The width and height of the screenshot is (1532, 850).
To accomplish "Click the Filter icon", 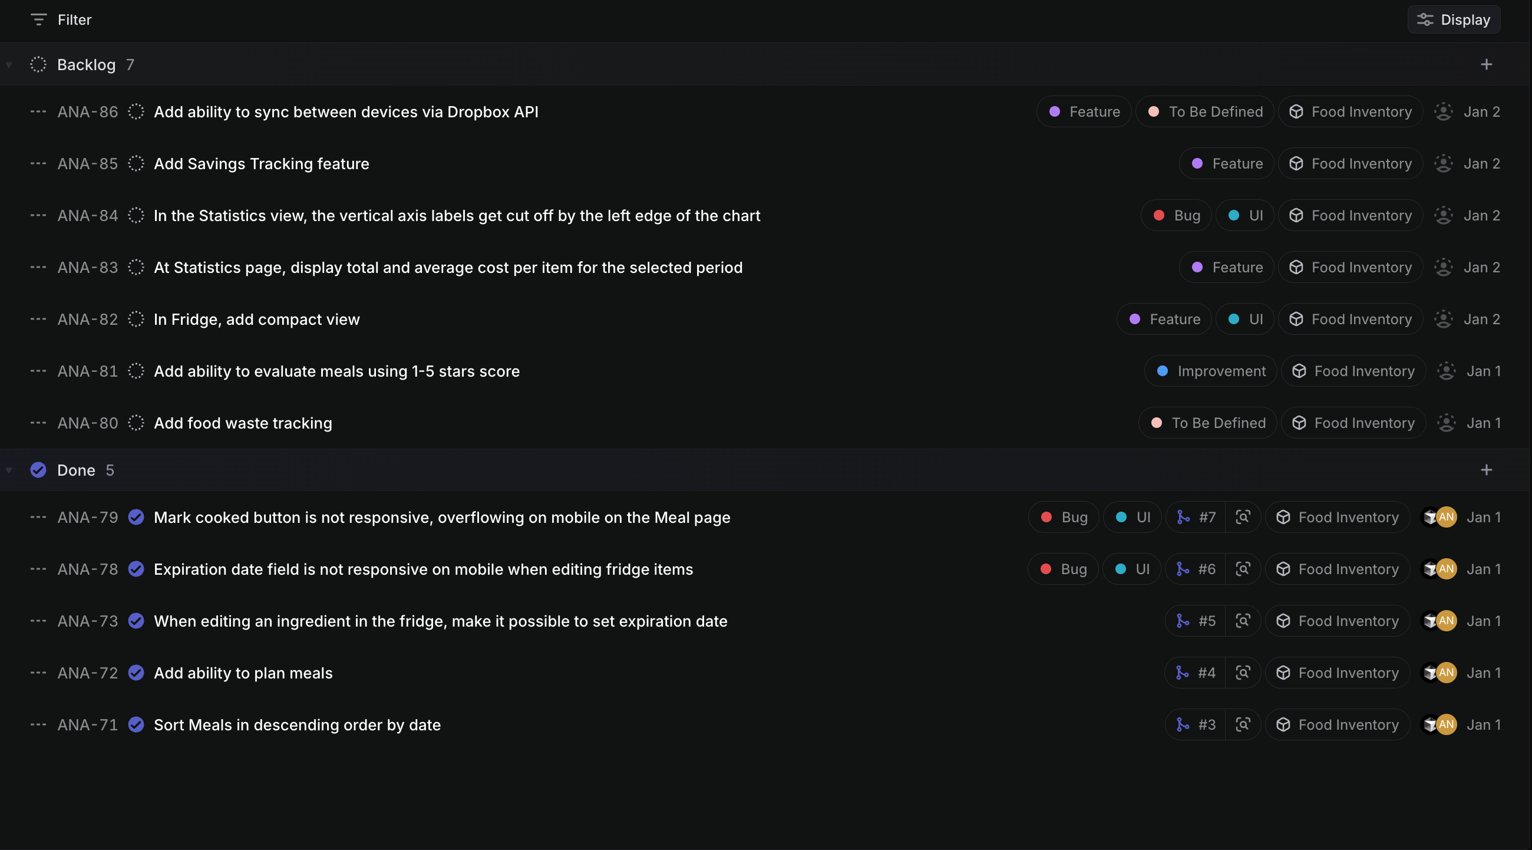I will 39,19.
